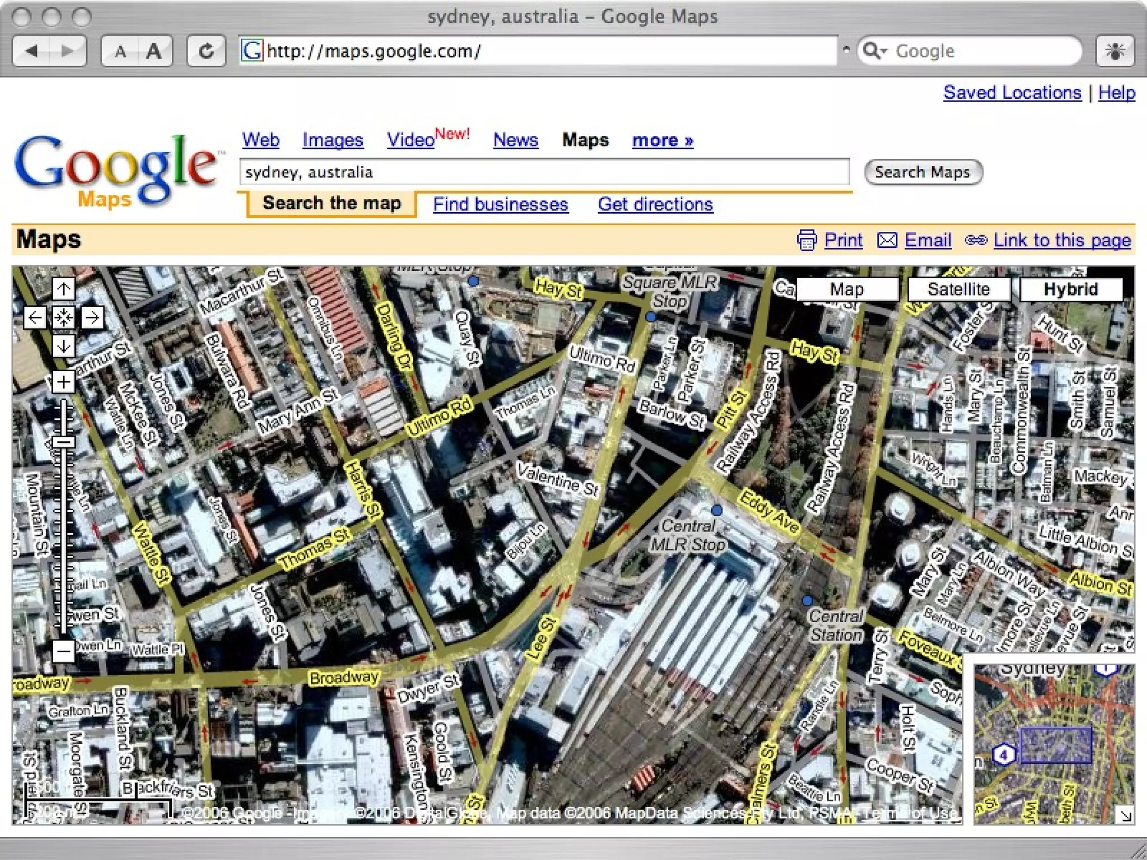Click the Safari bug report icon
Screen dimensions: 1147x860
pos(1115,52)
